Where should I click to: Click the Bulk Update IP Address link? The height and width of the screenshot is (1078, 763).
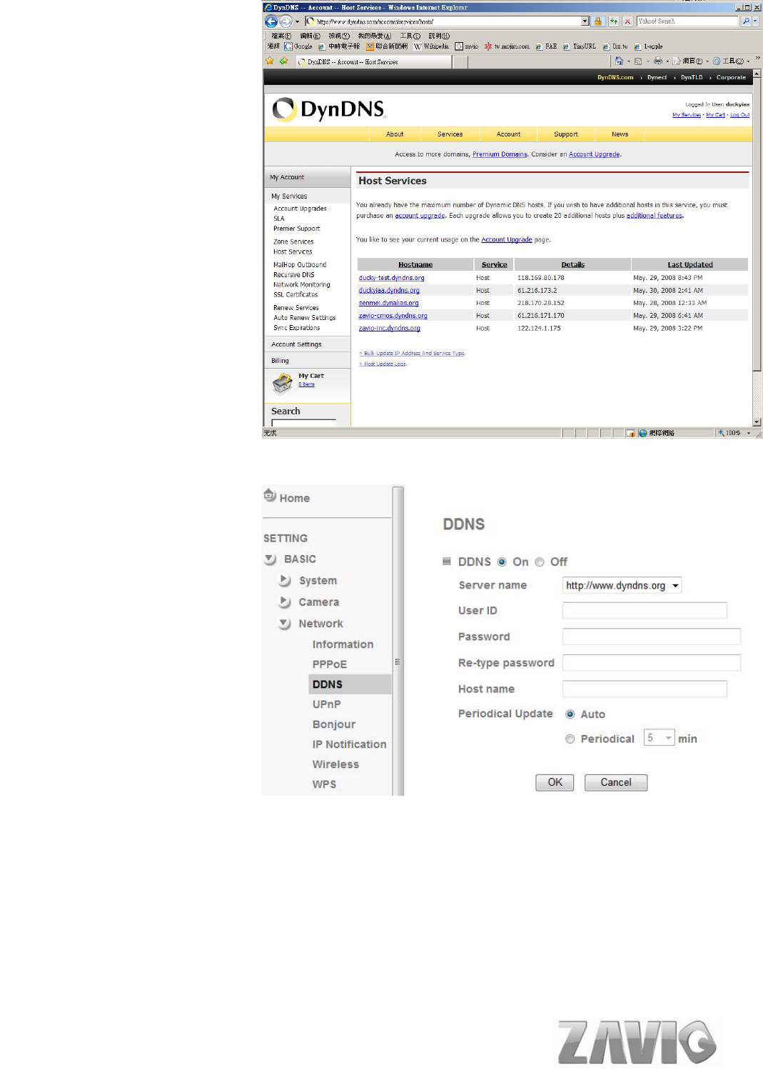coord(412,354)
